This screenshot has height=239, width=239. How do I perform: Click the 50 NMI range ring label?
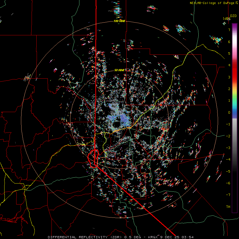point(119,70)
